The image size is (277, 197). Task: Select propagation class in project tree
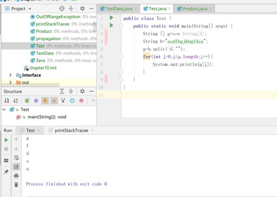(x=49, y=39)
